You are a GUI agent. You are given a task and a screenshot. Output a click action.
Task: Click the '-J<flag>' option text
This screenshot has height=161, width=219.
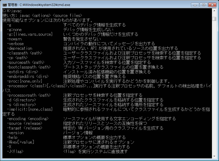[x=15, y=151]
